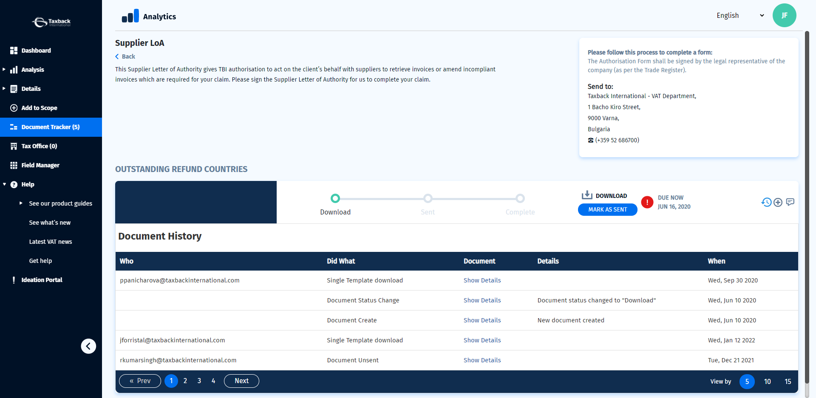
Task: Go to Next page
Action: 241,381
